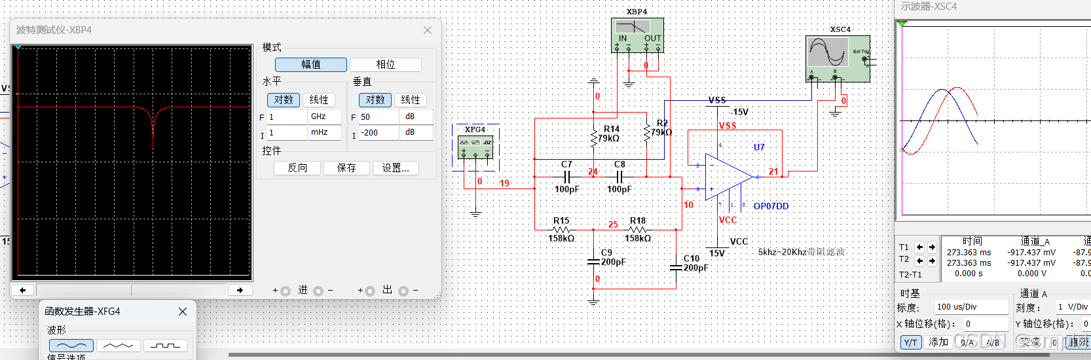Select the sine waveform in function generator XFG4
Image resolution: width=1091 pixels, height=360 pixels.
71,346
